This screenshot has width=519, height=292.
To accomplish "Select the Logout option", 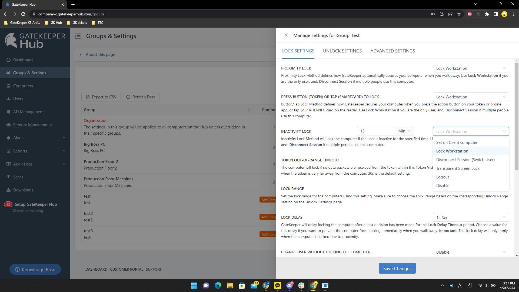I will point(471,177).
